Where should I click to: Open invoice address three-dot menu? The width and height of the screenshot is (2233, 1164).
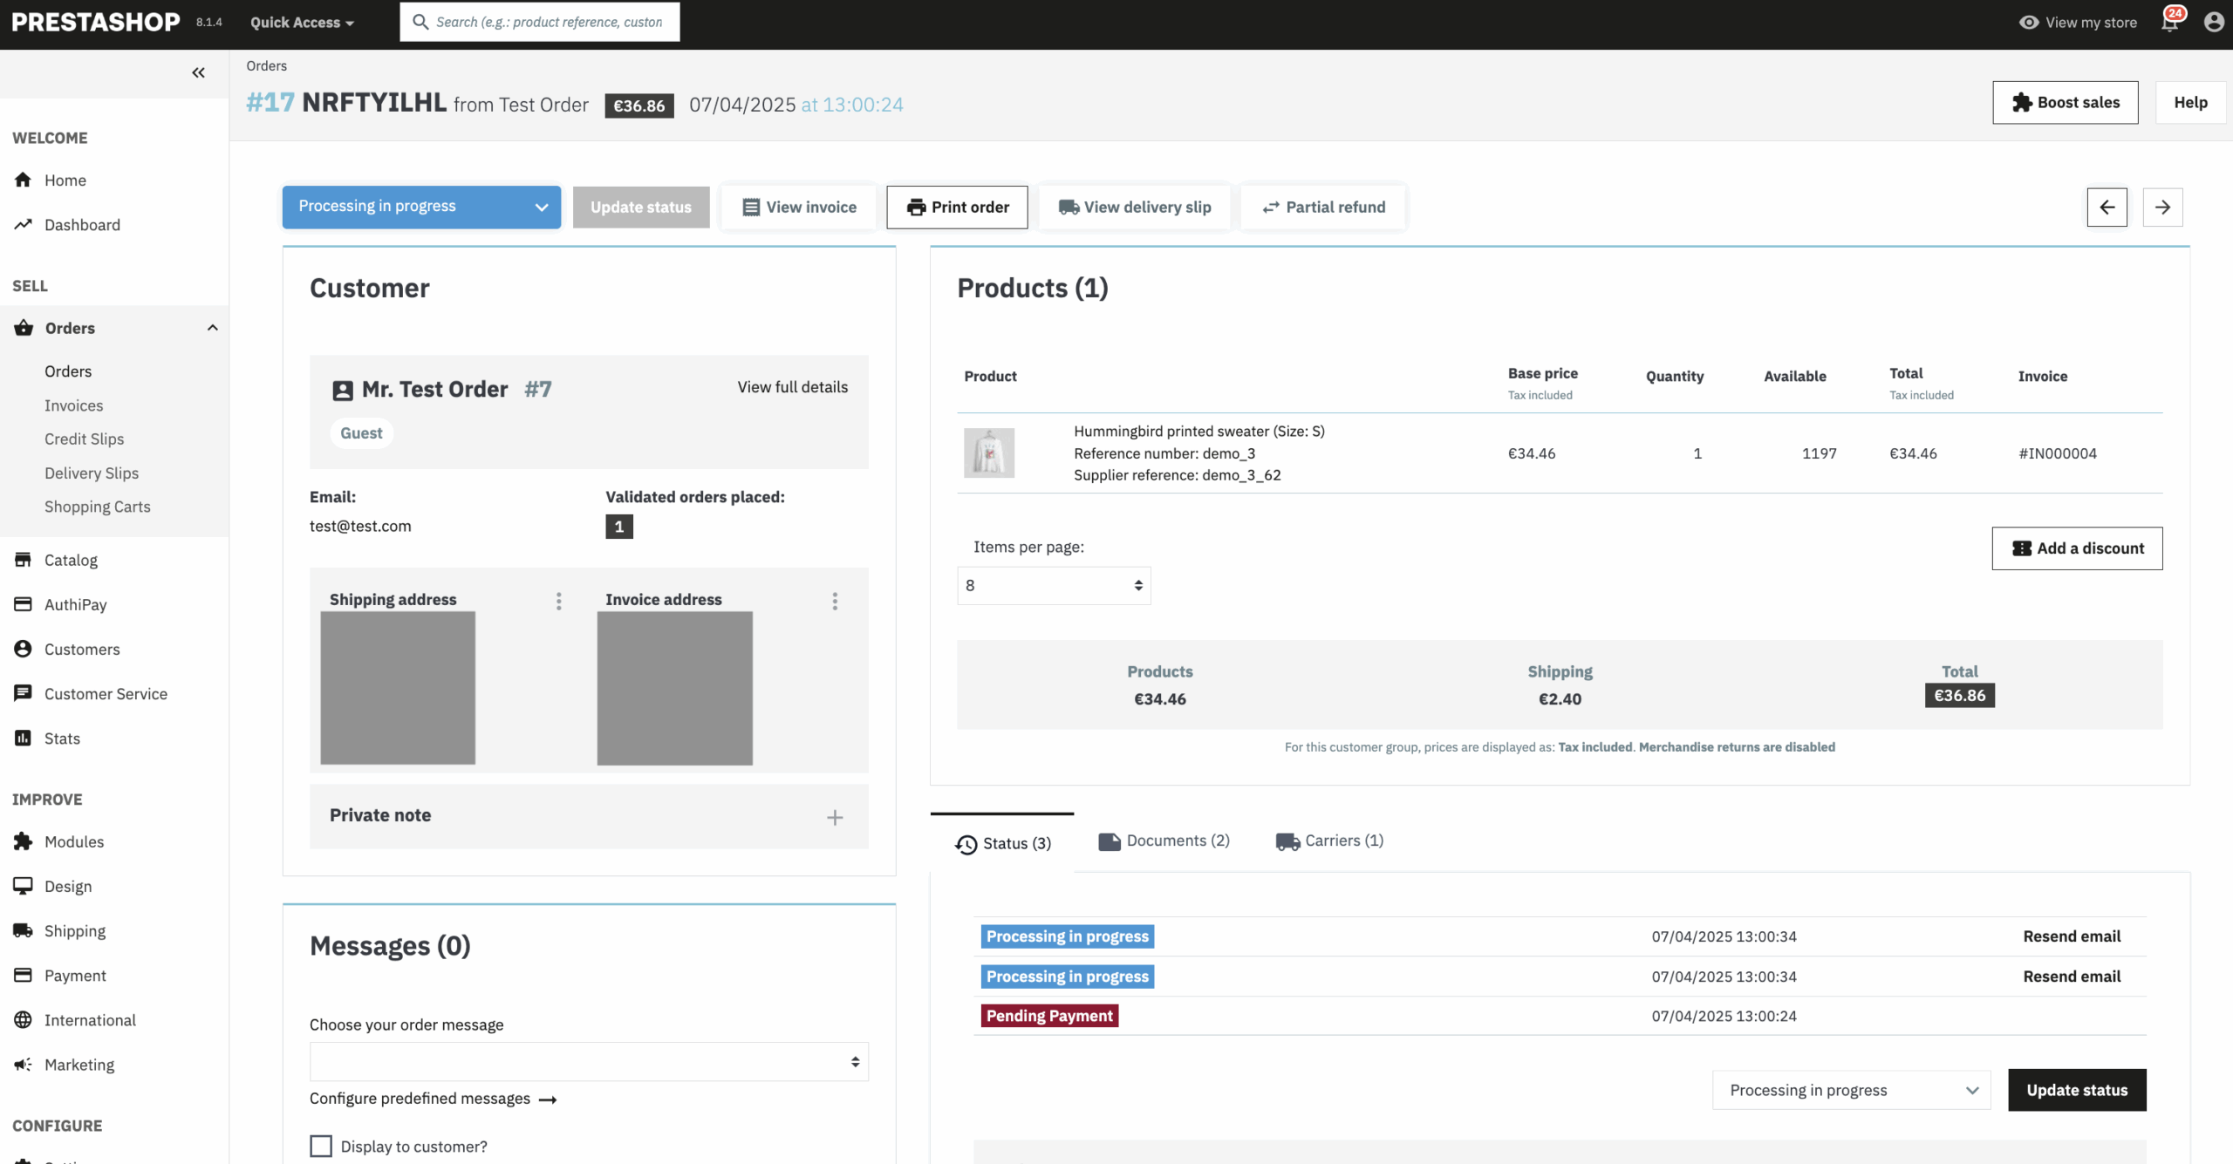835,601
